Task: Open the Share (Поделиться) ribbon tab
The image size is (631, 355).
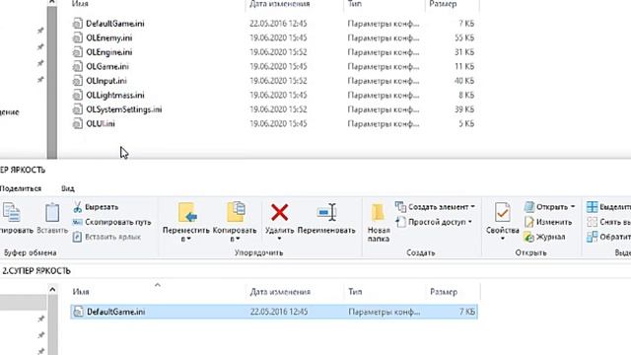Action: click(21, 188)
